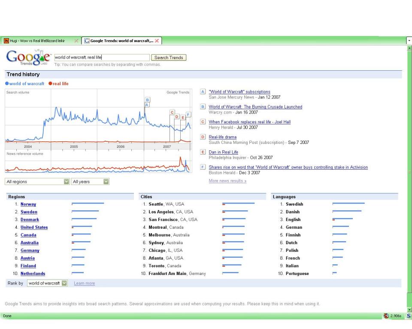Click news marker B icon in legend
The height and width of the screenshot is (329, 412).
(203, 107)
